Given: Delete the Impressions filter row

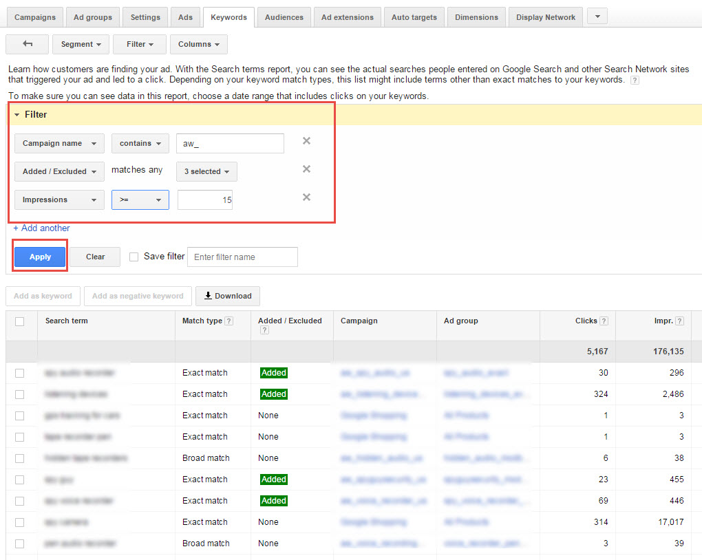Looking at the screenshot, I should coord(306,197).
